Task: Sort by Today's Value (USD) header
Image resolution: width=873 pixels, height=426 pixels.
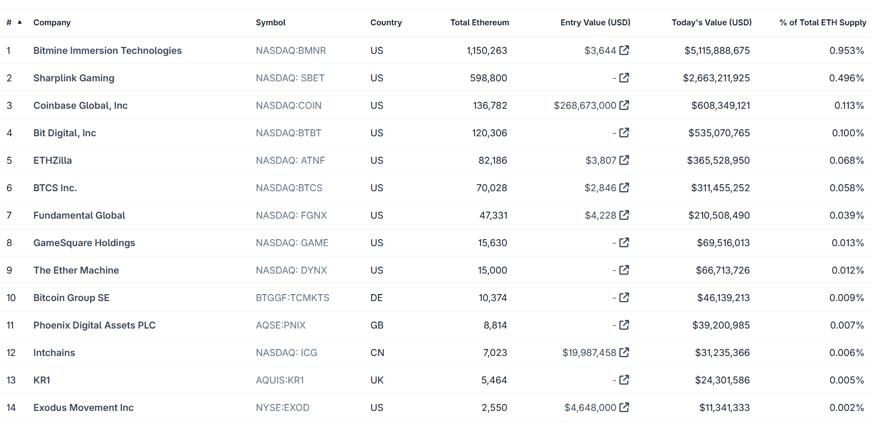Action: tap(711, 23)
